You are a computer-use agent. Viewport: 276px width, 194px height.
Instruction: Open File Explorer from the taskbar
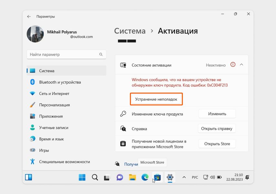click(x=133, y=177)
